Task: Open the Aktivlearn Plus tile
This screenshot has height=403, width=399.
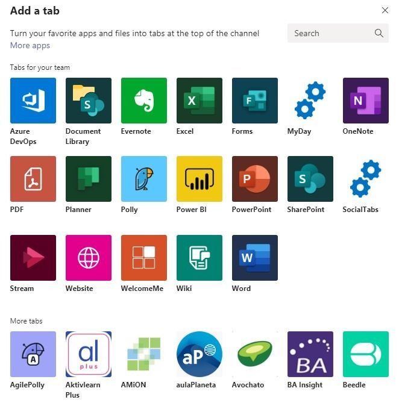Action: click(x=89, y=354)
